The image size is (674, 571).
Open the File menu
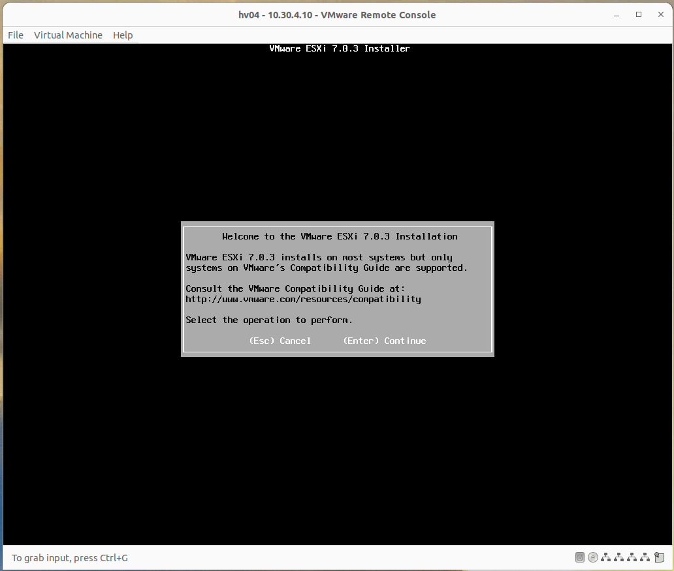(15, 35)
